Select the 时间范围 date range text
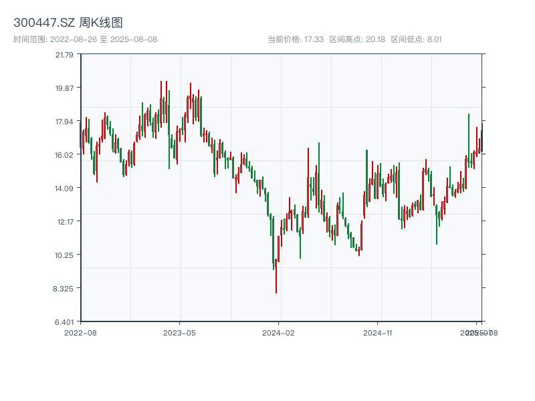535x401 pixels. coord(85,39)
